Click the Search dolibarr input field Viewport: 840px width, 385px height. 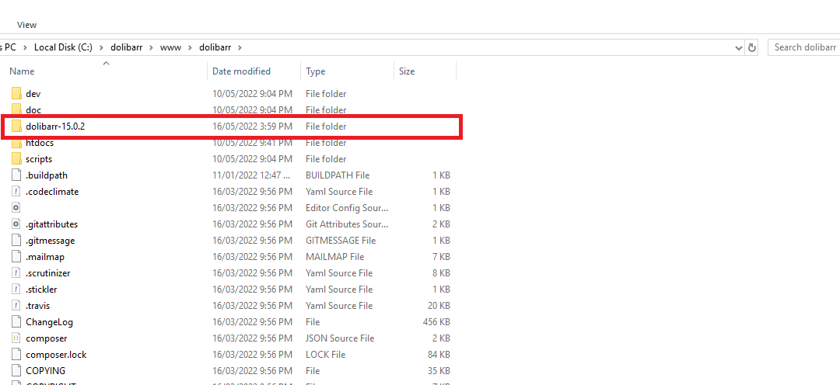[x=803, y=47]
